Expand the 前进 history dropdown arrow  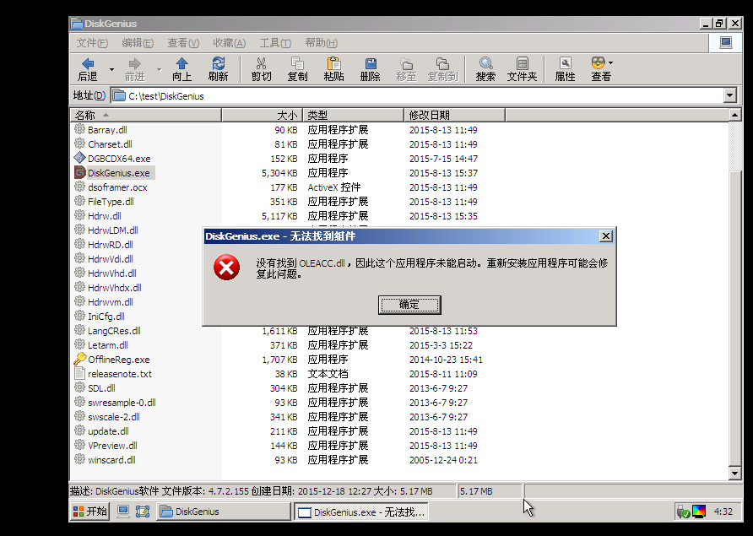tap(159, 70)
